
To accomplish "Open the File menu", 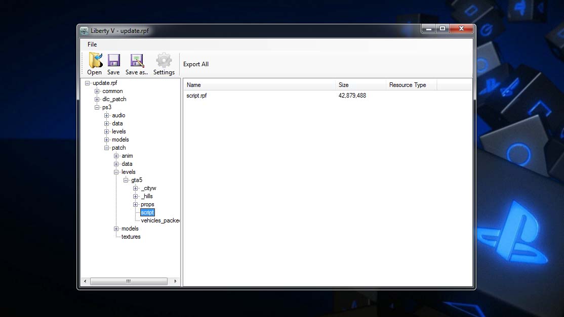I will coord(92,44).
